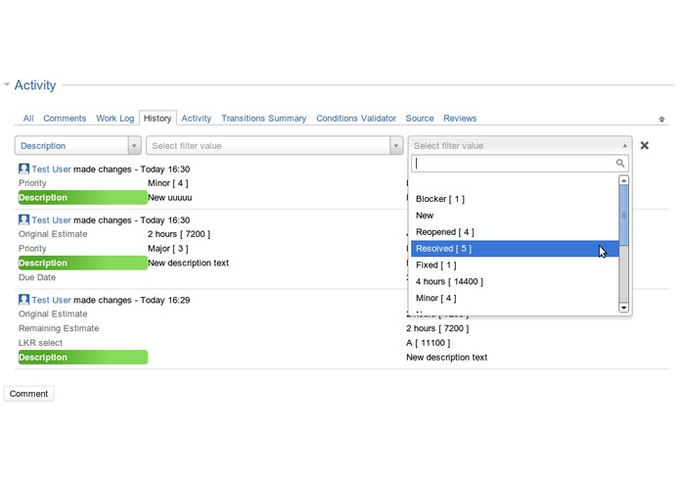Choose Fixed [ 1 ] option

click(x=515, y=265)
